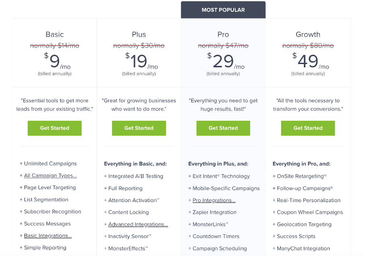
Task: Select the Pro plan heading
Action: point(223,35)
